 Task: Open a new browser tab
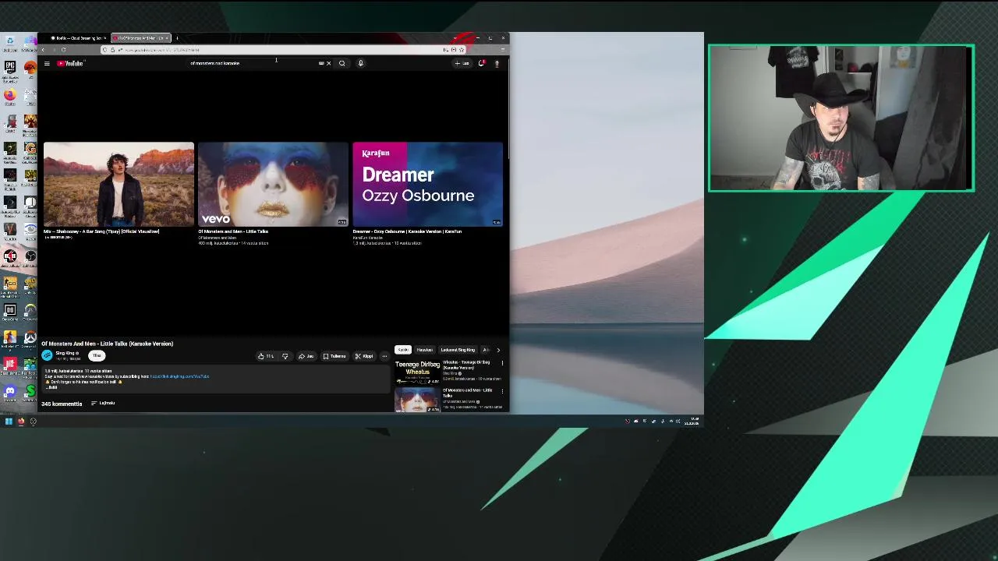[x=177, y=38]
